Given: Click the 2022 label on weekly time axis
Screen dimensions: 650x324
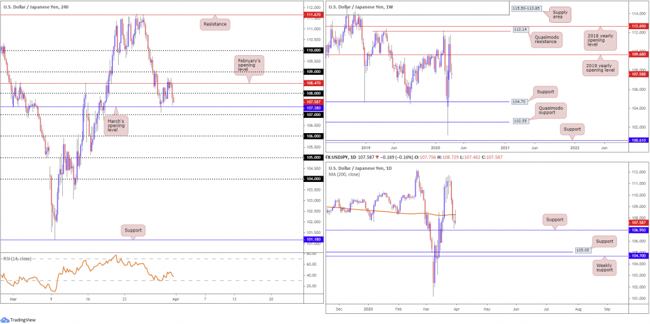Looking at the screenshot, I should 574,147.
